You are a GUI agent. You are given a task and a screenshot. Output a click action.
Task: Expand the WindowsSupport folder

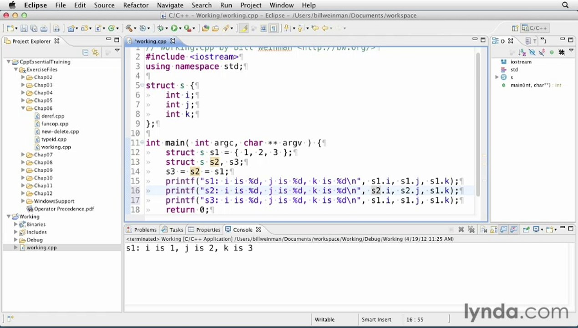pos(23,201)
